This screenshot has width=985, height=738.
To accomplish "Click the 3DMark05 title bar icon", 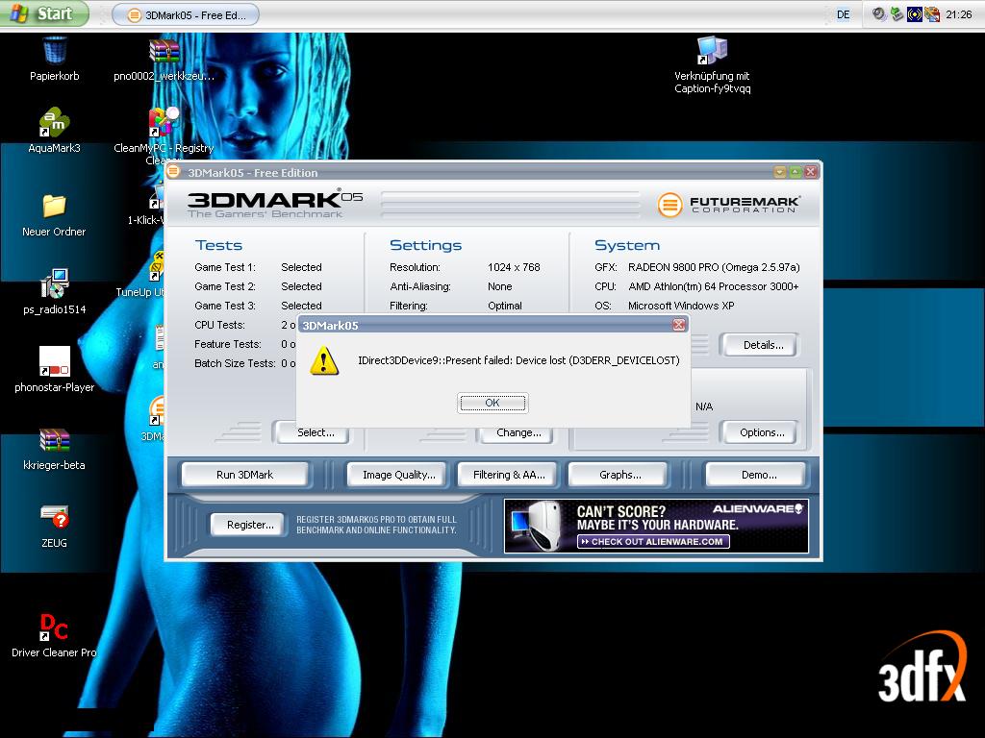I will click(x=174, y=171).
